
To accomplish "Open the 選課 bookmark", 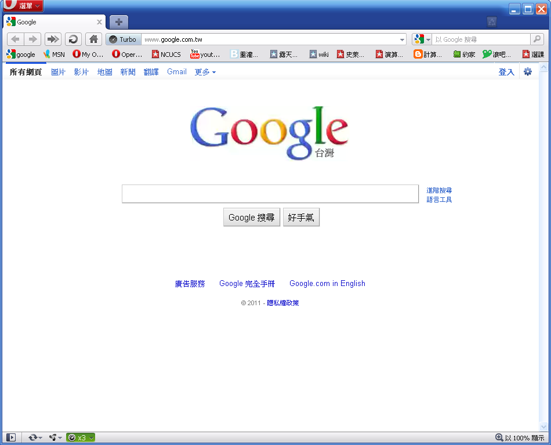I will [x=534, y=54].
